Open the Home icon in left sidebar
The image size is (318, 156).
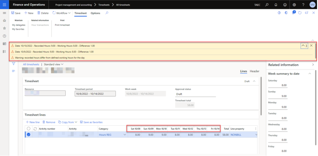pyautogui.click(x=4, y=21)
